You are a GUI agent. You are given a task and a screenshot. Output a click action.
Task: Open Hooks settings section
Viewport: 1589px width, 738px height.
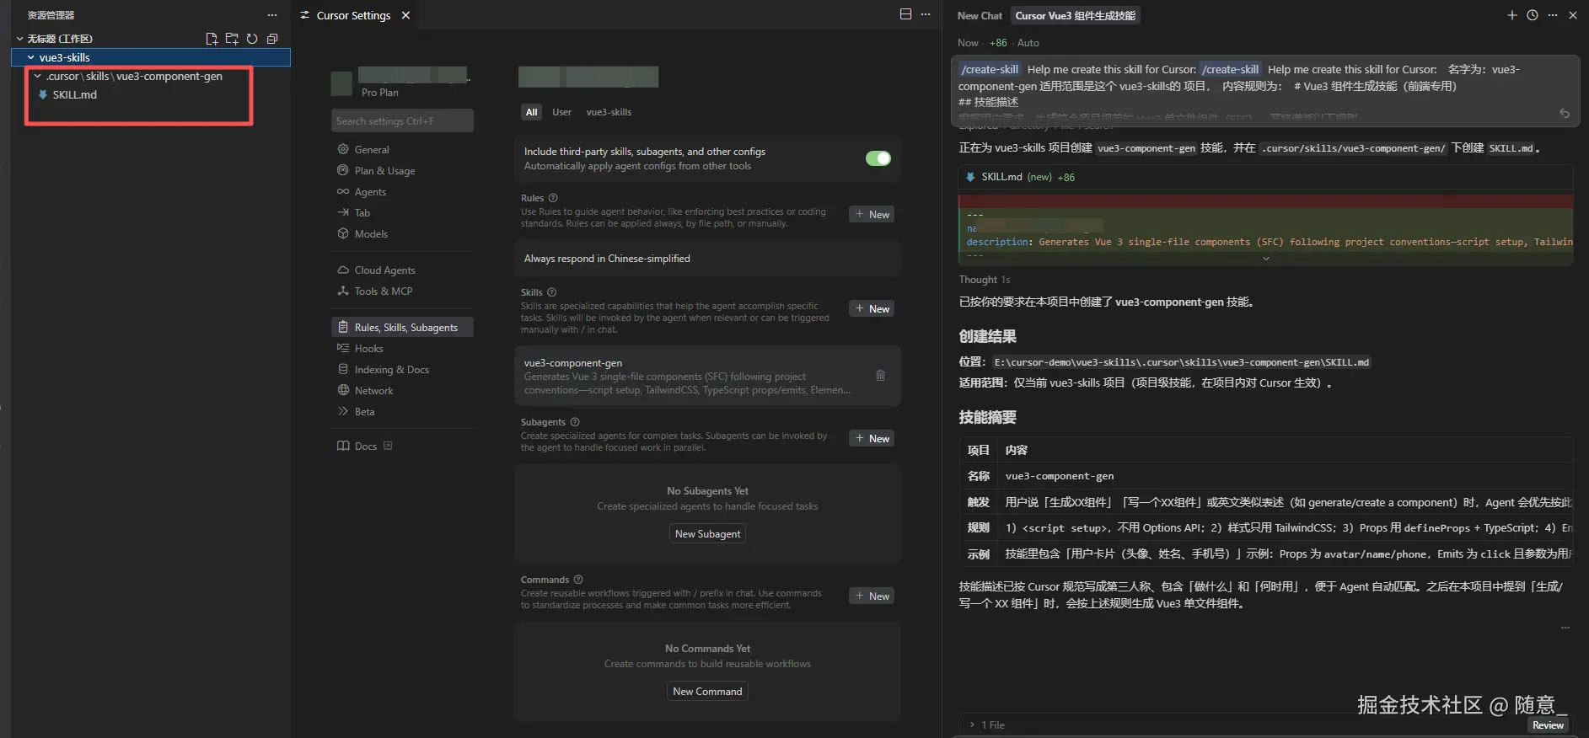pyautogui.click(x=368, y=349)
